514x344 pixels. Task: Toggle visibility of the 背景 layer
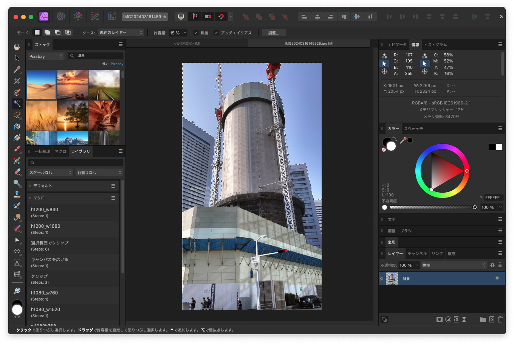[497, 278]
